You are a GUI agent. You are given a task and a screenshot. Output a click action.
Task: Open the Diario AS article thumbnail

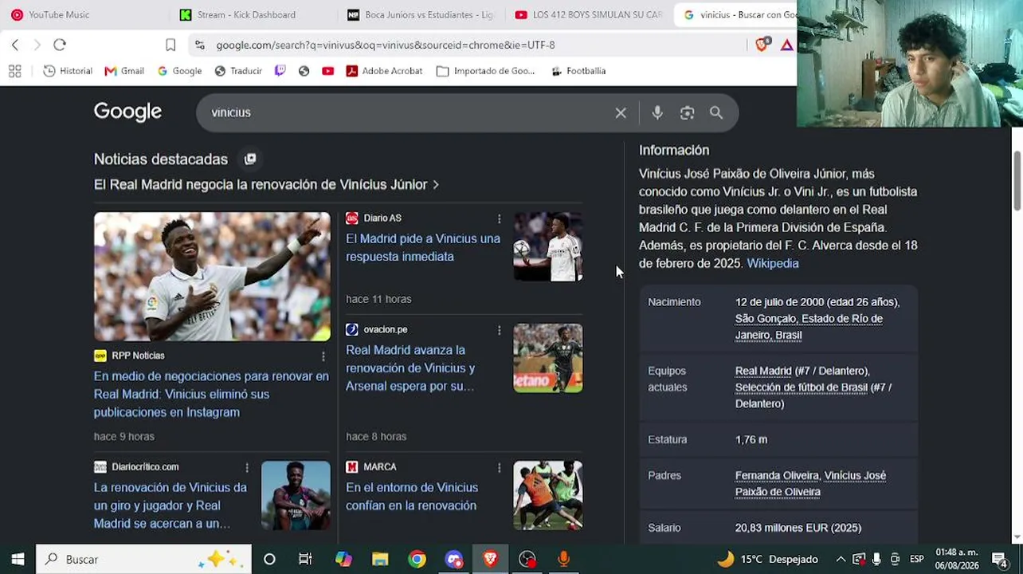(548, 246)
